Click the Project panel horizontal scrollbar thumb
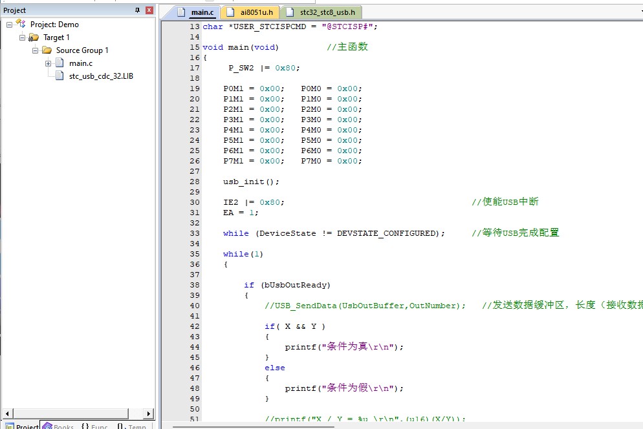The width and height of the screenshot is (643, 429). pos(71,413)
